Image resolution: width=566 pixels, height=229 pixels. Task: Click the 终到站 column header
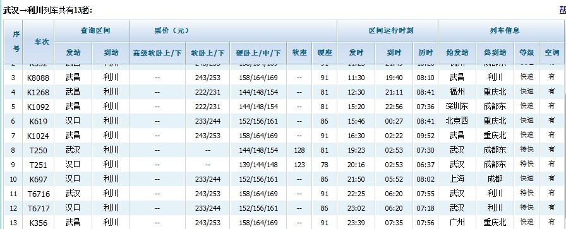point(495,52)
